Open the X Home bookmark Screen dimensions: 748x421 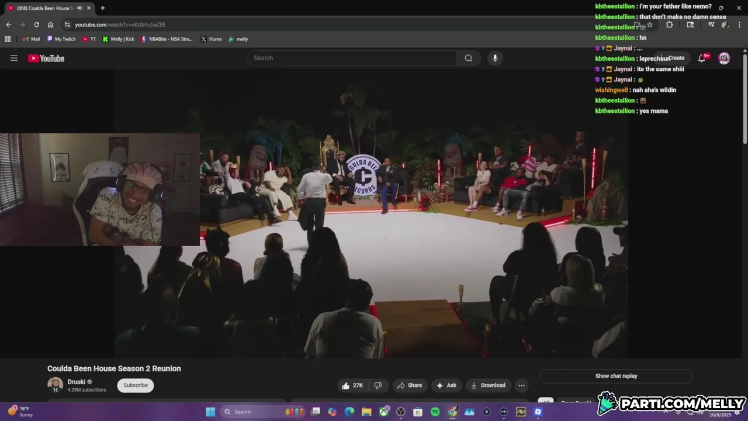coord(211,39)
